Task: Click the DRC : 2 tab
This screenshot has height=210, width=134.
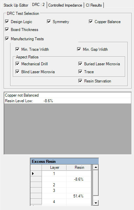Action: [x=38, y=5]
